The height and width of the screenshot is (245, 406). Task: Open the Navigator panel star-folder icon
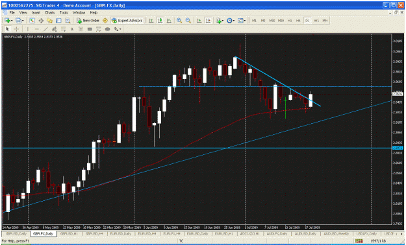click(x=49, y=21)
